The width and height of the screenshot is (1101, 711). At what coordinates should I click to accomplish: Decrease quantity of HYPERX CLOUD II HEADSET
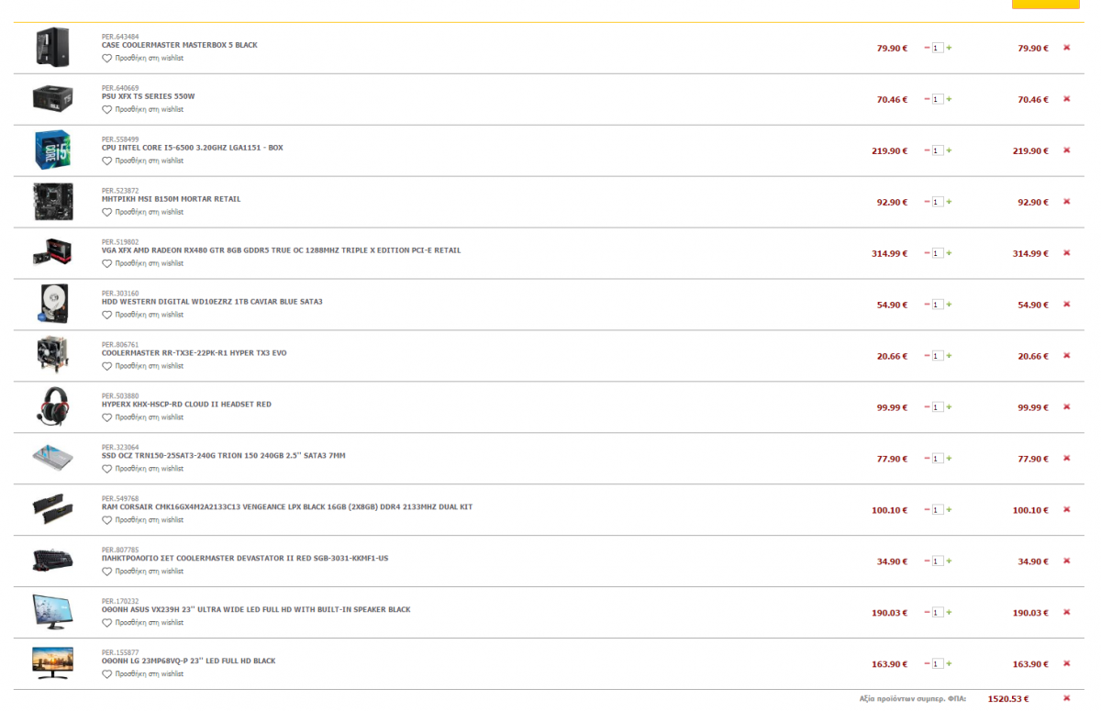coord(927,407)
